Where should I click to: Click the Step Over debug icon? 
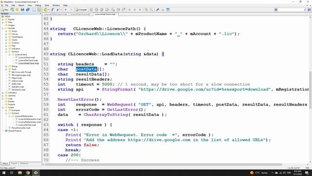coord(118,10)
